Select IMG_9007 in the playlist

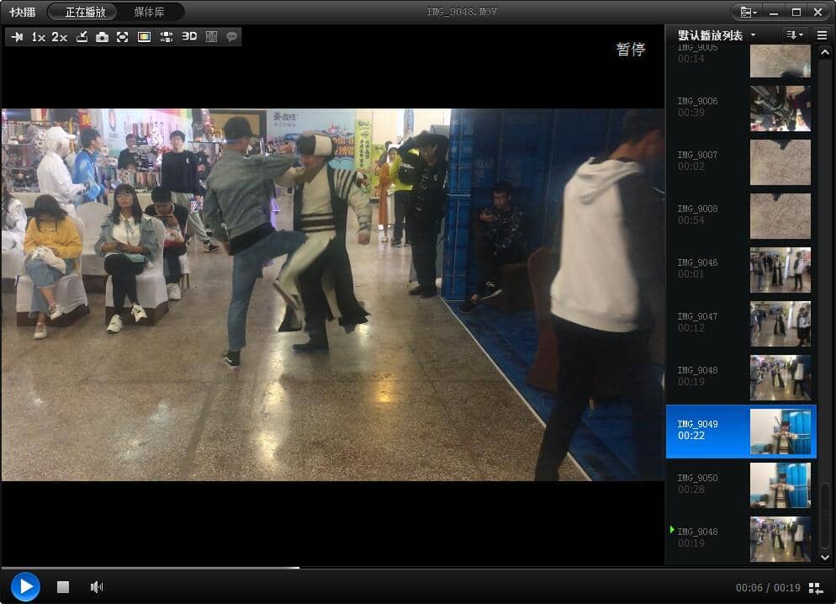(741, 161)
